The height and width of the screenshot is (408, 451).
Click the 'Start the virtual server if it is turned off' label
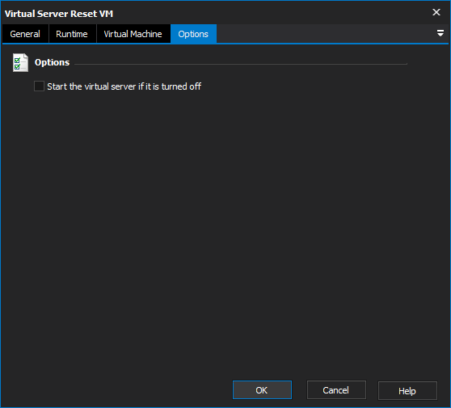[x=124, y=86]
